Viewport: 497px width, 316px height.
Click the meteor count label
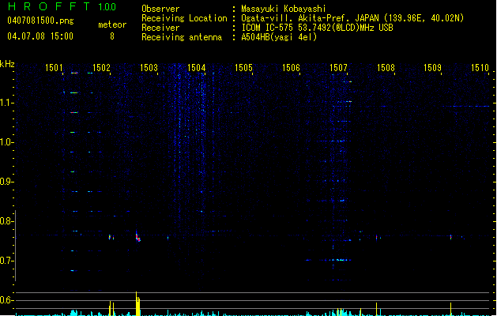pyautogui.click(x=112, y=24)
